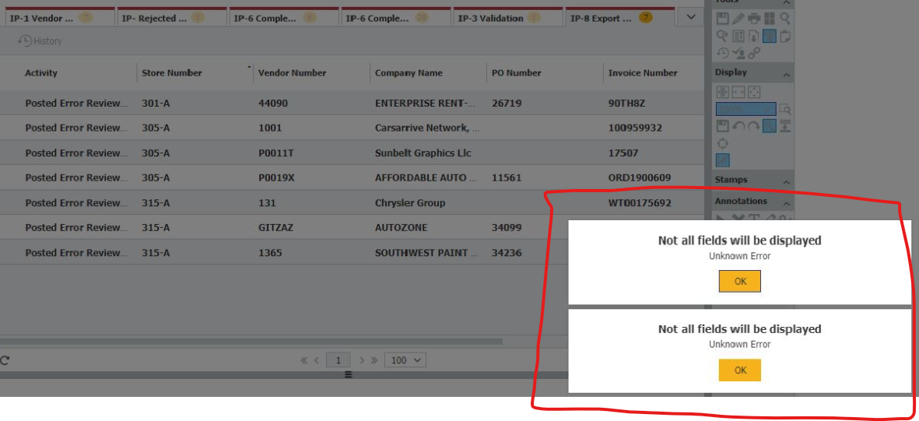Viewport: 919px width, 421px height.
Task: Collapse the Display panel section
Action: [x=786, y=75]
